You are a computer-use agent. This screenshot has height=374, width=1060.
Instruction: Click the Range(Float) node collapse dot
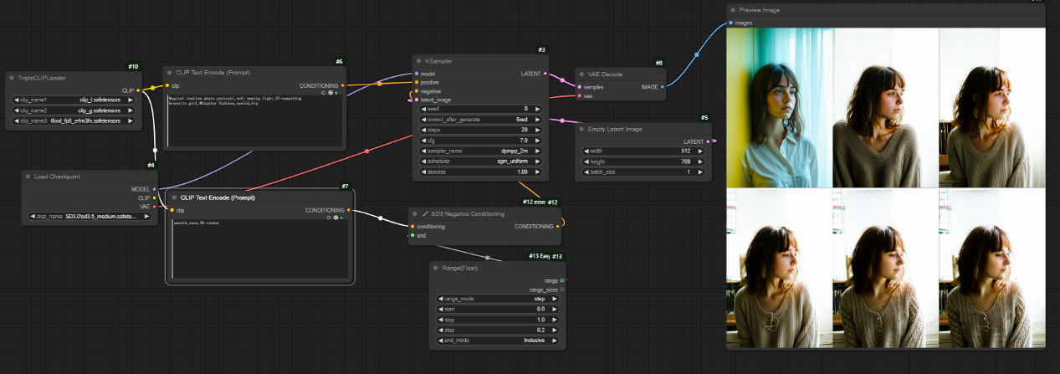click(x=437, y=267)
